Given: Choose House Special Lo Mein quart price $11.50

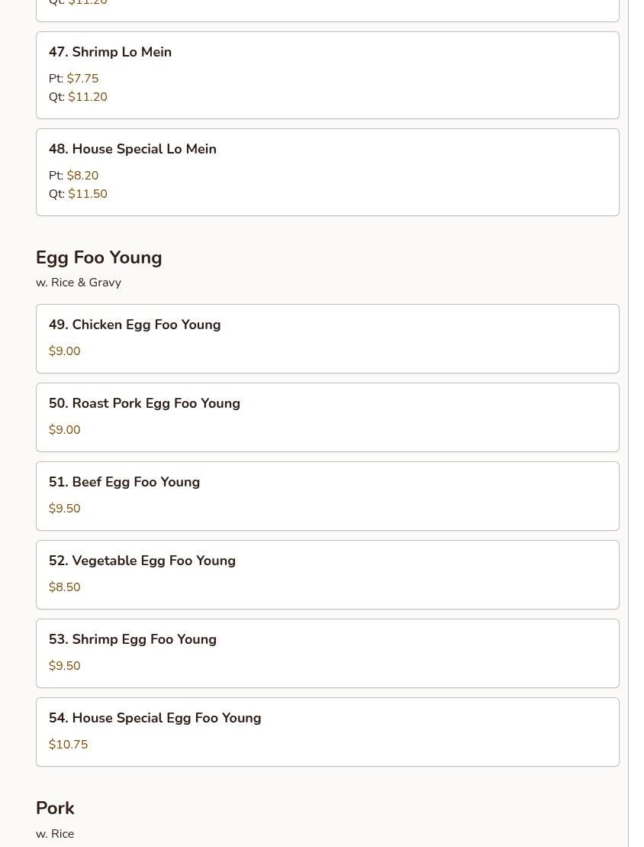Looking at the screenshot, I should [88, 194].
